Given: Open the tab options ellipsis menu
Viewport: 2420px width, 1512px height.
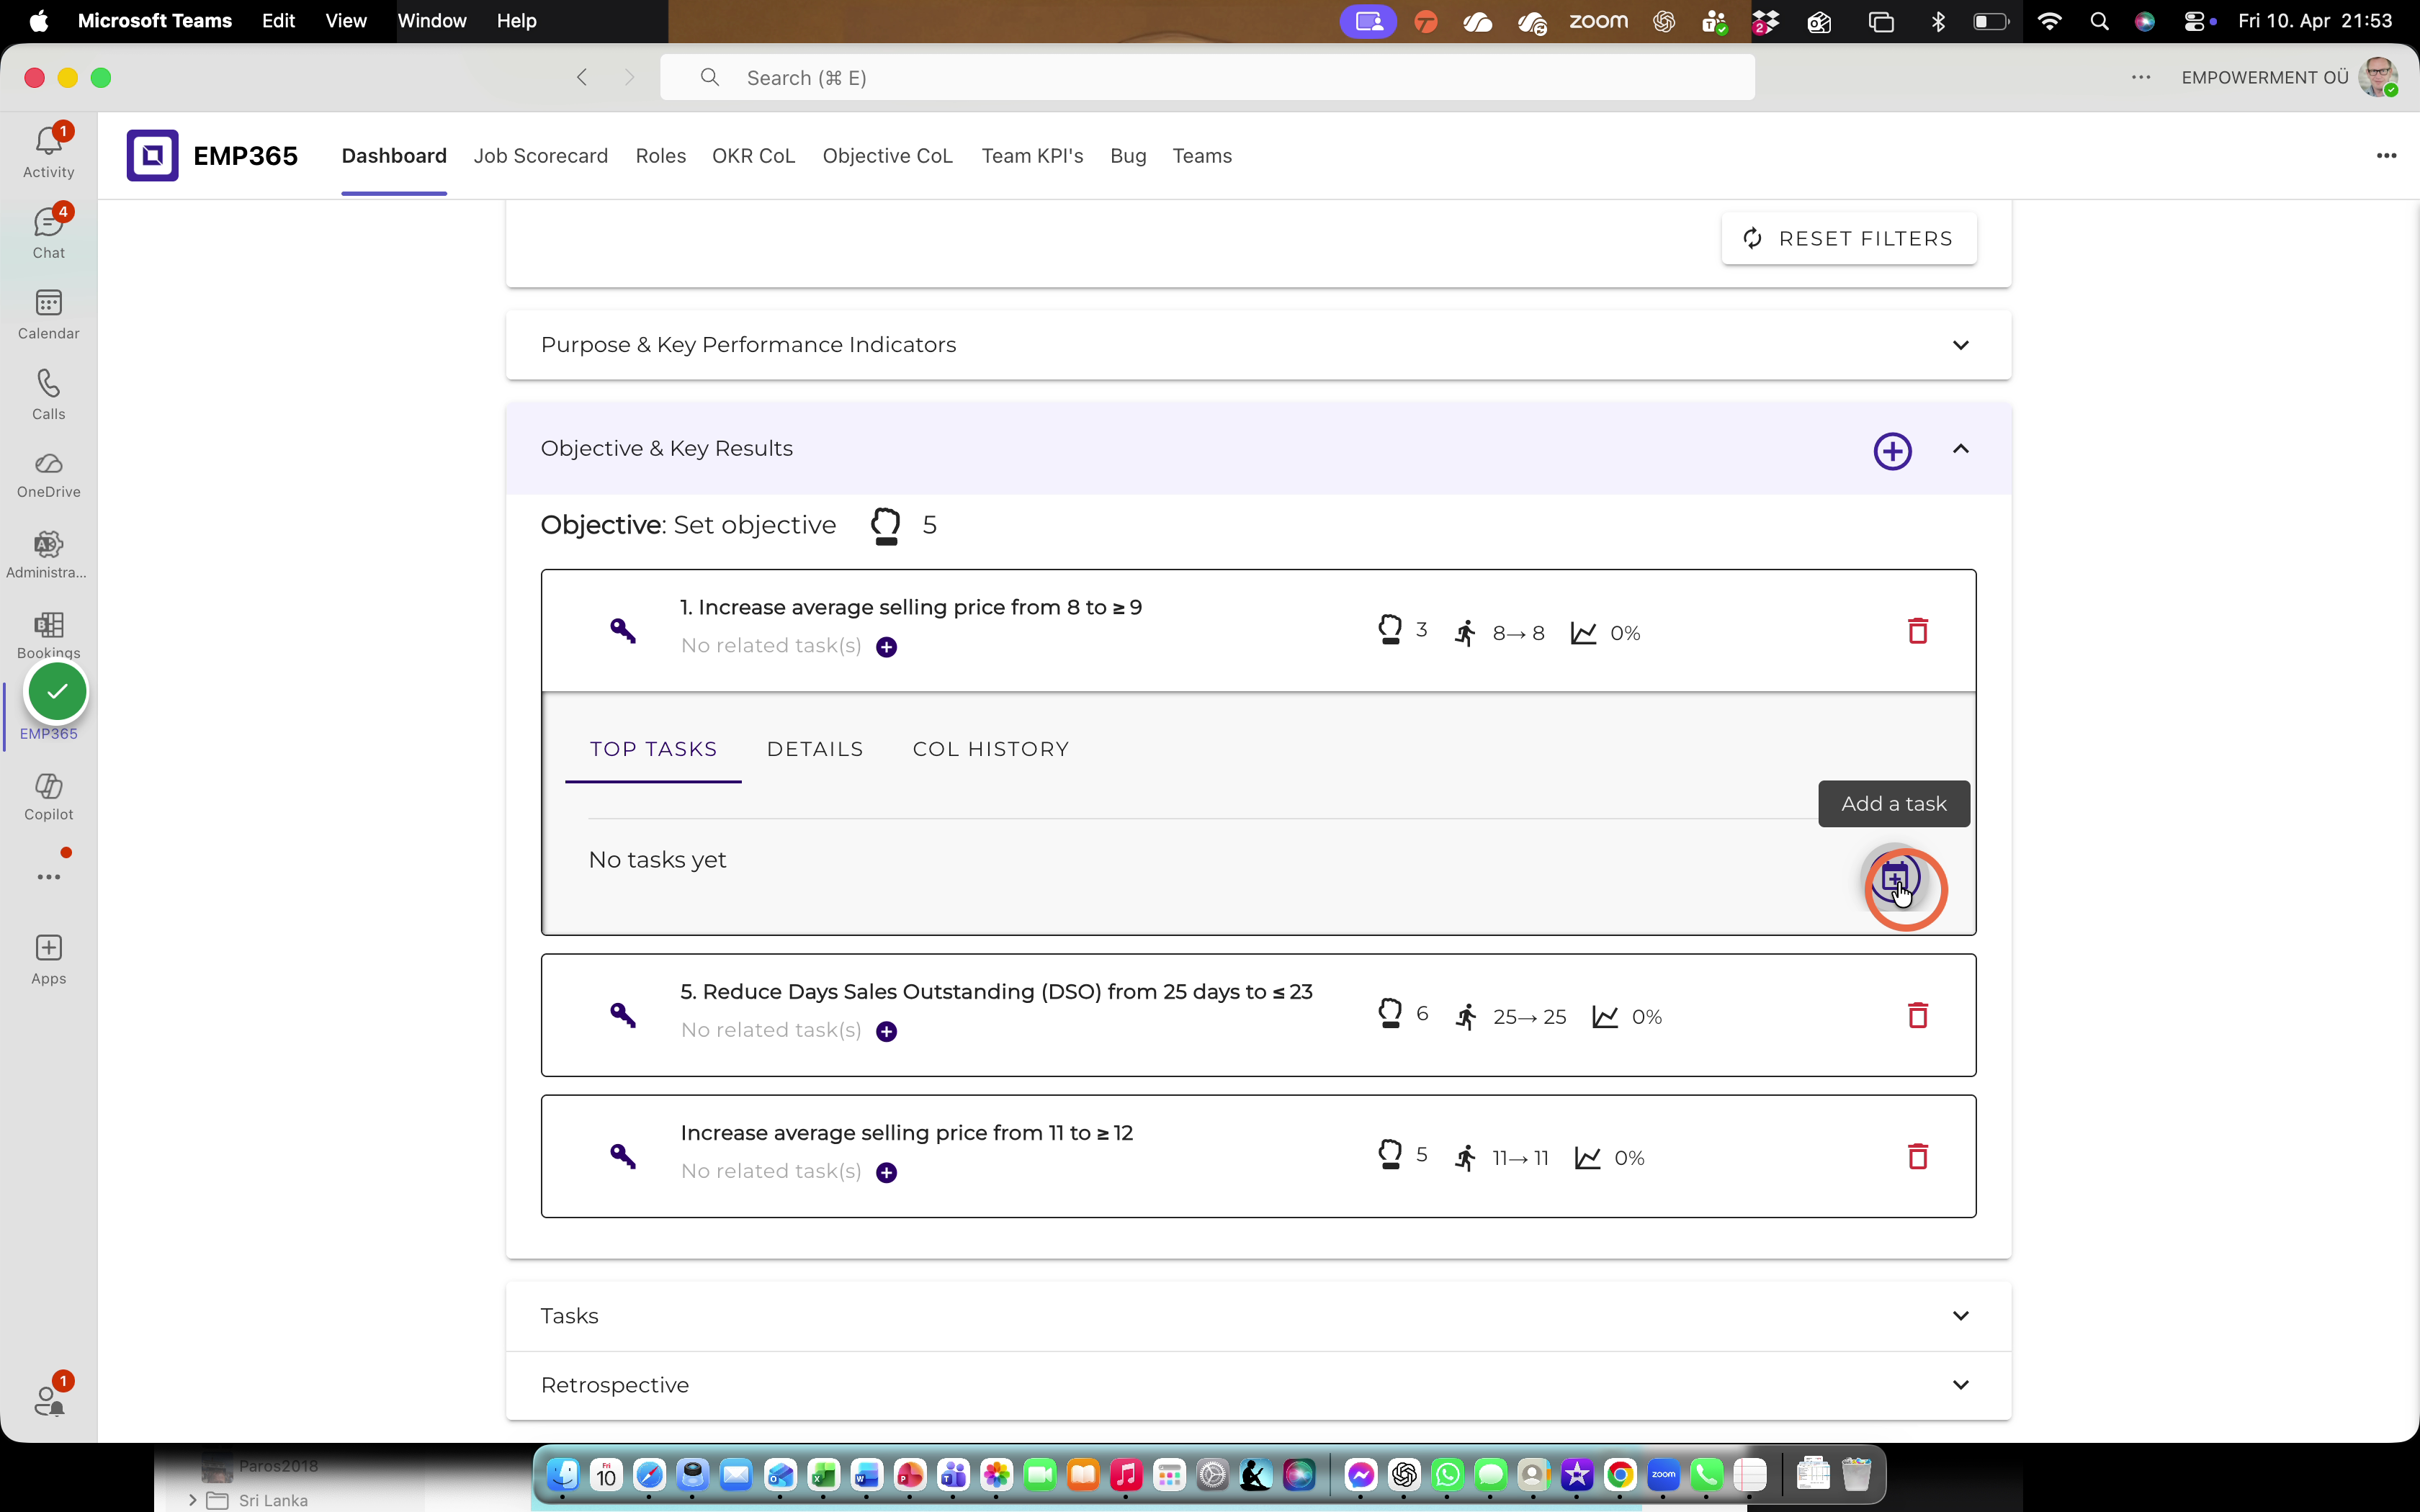Looking at the screenshot, I should tap(2386, 156).
